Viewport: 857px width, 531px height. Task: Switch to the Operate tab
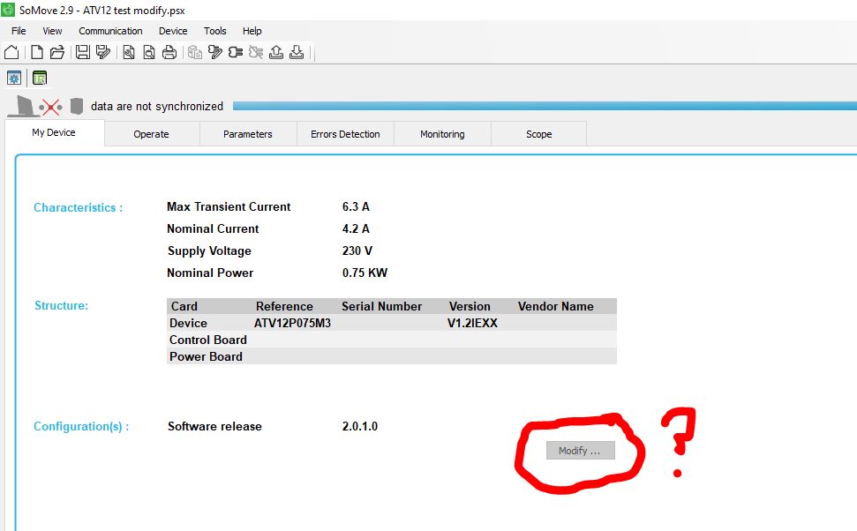(152, 134)
